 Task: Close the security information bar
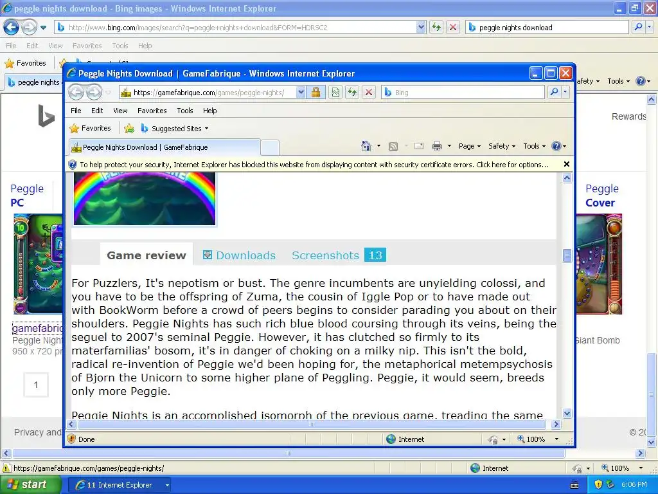[567, 164]
